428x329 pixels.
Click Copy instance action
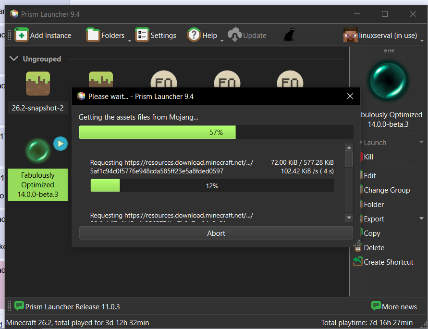coord(372,233)
